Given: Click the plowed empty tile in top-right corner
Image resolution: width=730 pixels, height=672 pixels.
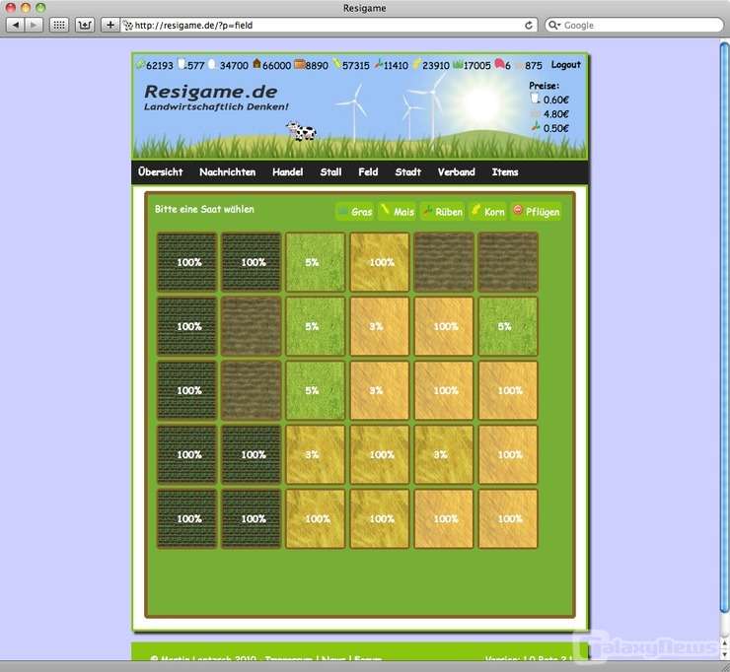Looking at the screenshot, I should [508, 262].
